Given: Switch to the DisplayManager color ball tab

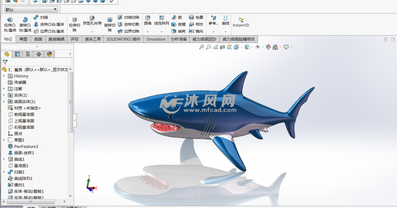Looking at the screenshot, I should pyautogui.click(x=49, y=54).
